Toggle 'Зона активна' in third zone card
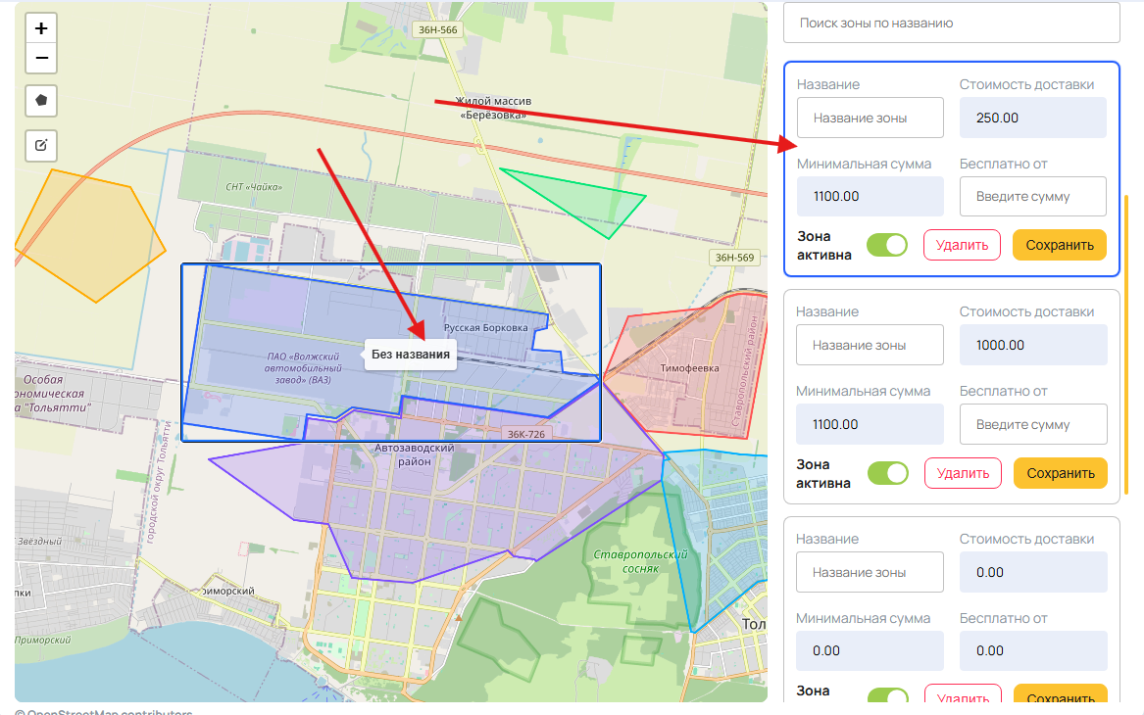This screenshot has height=715, width=1144. (x=888, y=694)
